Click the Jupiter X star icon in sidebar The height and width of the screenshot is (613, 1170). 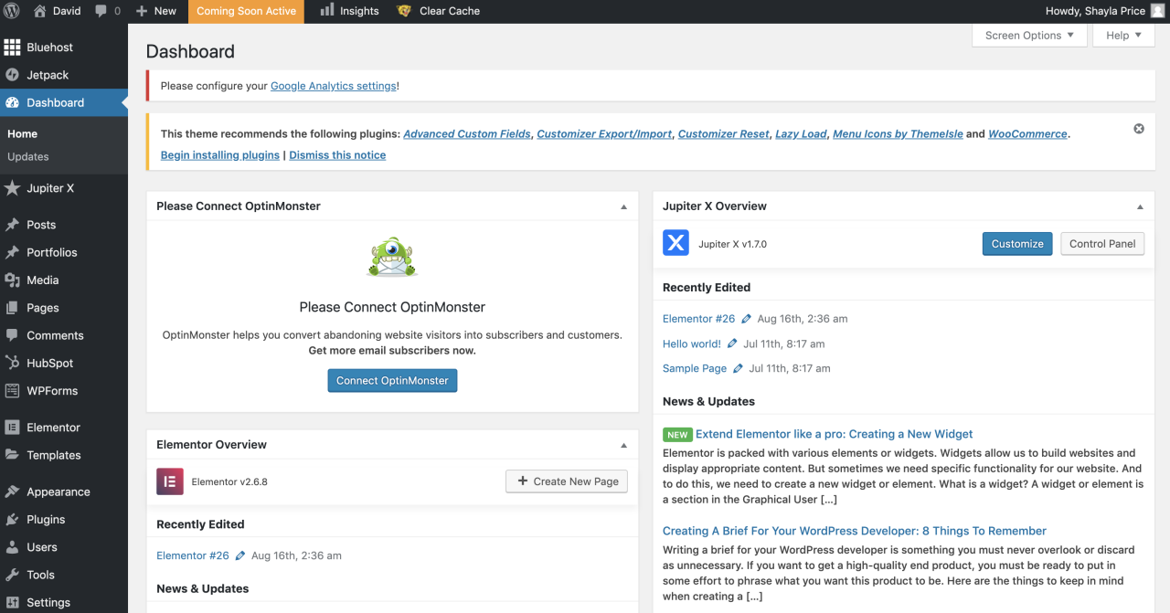[x=12, y=188]
